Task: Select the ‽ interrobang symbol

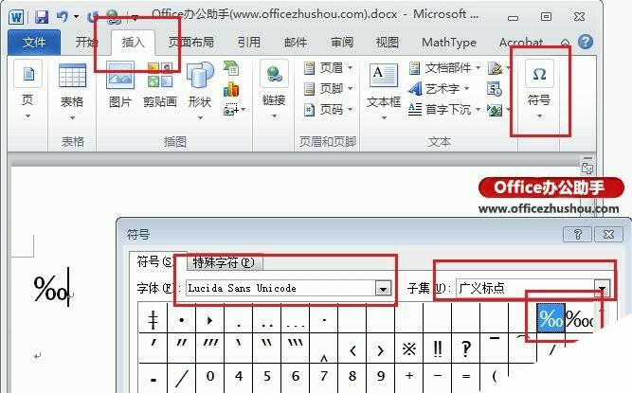Action: (466, 348)
